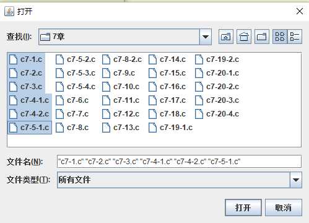Switch to list view
The image size is (309, 223).
click(x=280, y=37)
